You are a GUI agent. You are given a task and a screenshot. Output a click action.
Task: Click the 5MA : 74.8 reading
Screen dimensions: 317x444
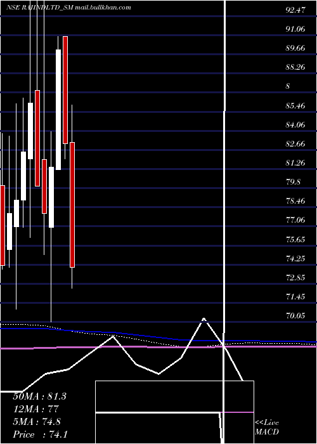pos(37,422)
